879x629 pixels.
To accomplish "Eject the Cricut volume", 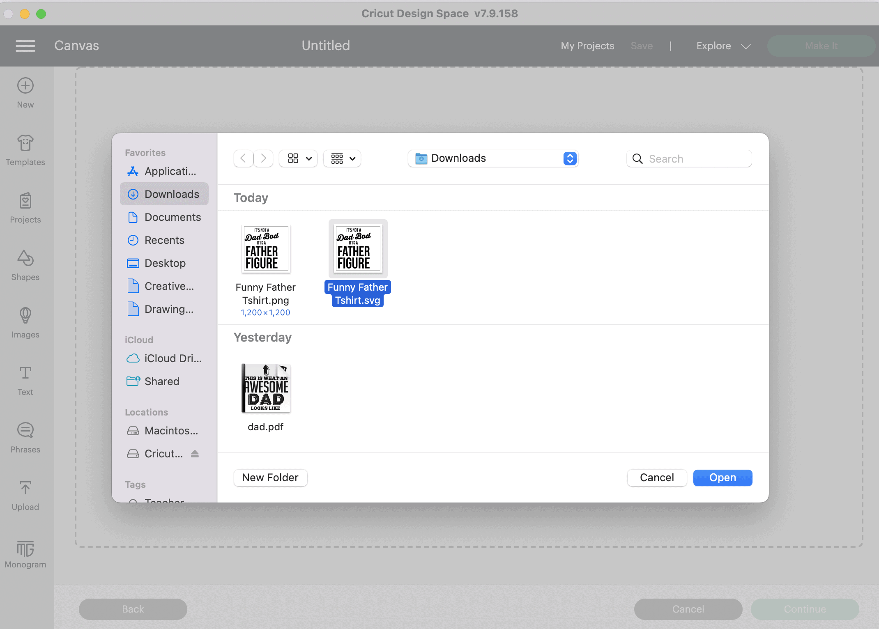I will point(195,454).
